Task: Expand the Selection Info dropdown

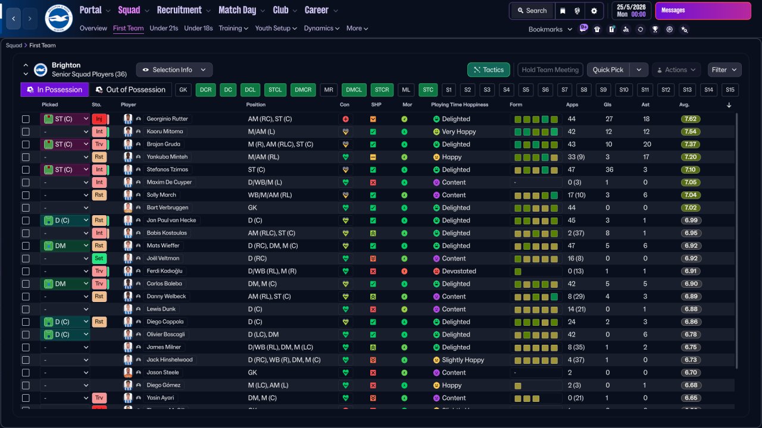Action: click(174, 70)
